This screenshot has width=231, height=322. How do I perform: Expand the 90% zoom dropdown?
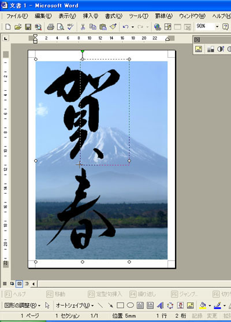click(x=217, y=27)
